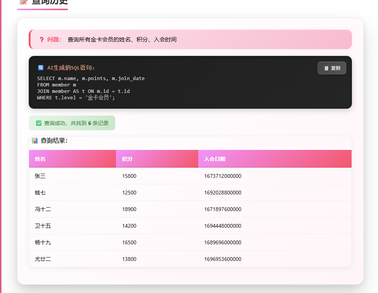
Task: Click the points value 15800
Action: 129,176
